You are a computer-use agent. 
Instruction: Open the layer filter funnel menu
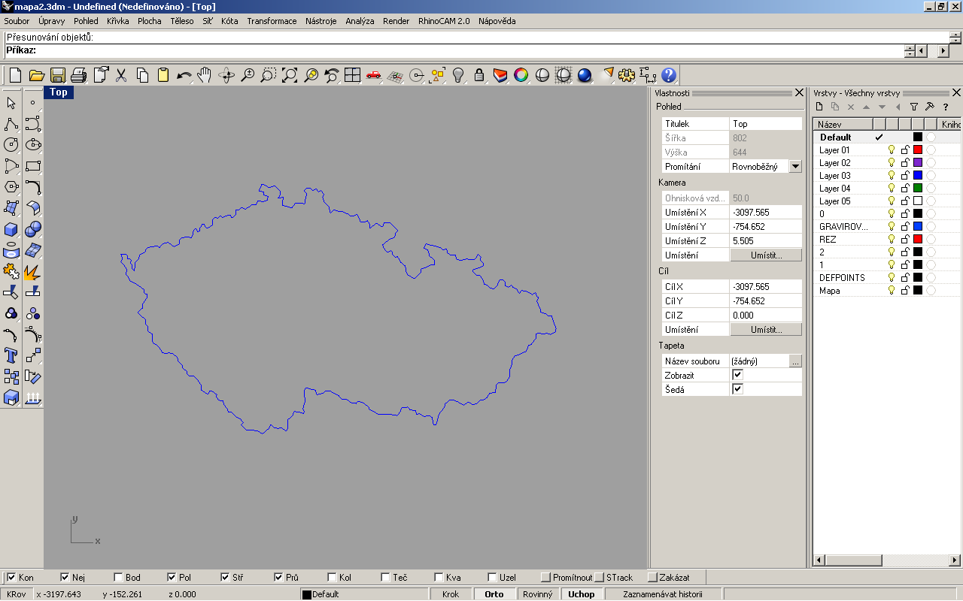click(914, 107)
